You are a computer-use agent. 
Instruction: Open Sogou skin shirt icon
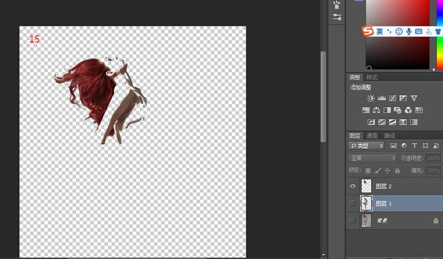coord(438,31)
